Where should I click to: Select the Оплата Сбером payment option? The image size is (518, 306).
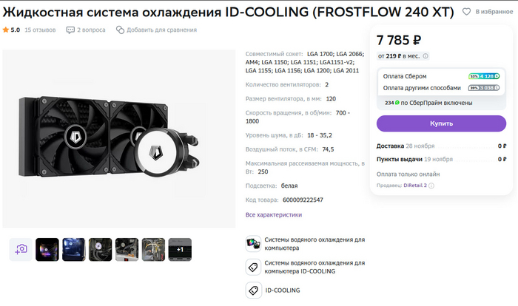click(441, 76)
